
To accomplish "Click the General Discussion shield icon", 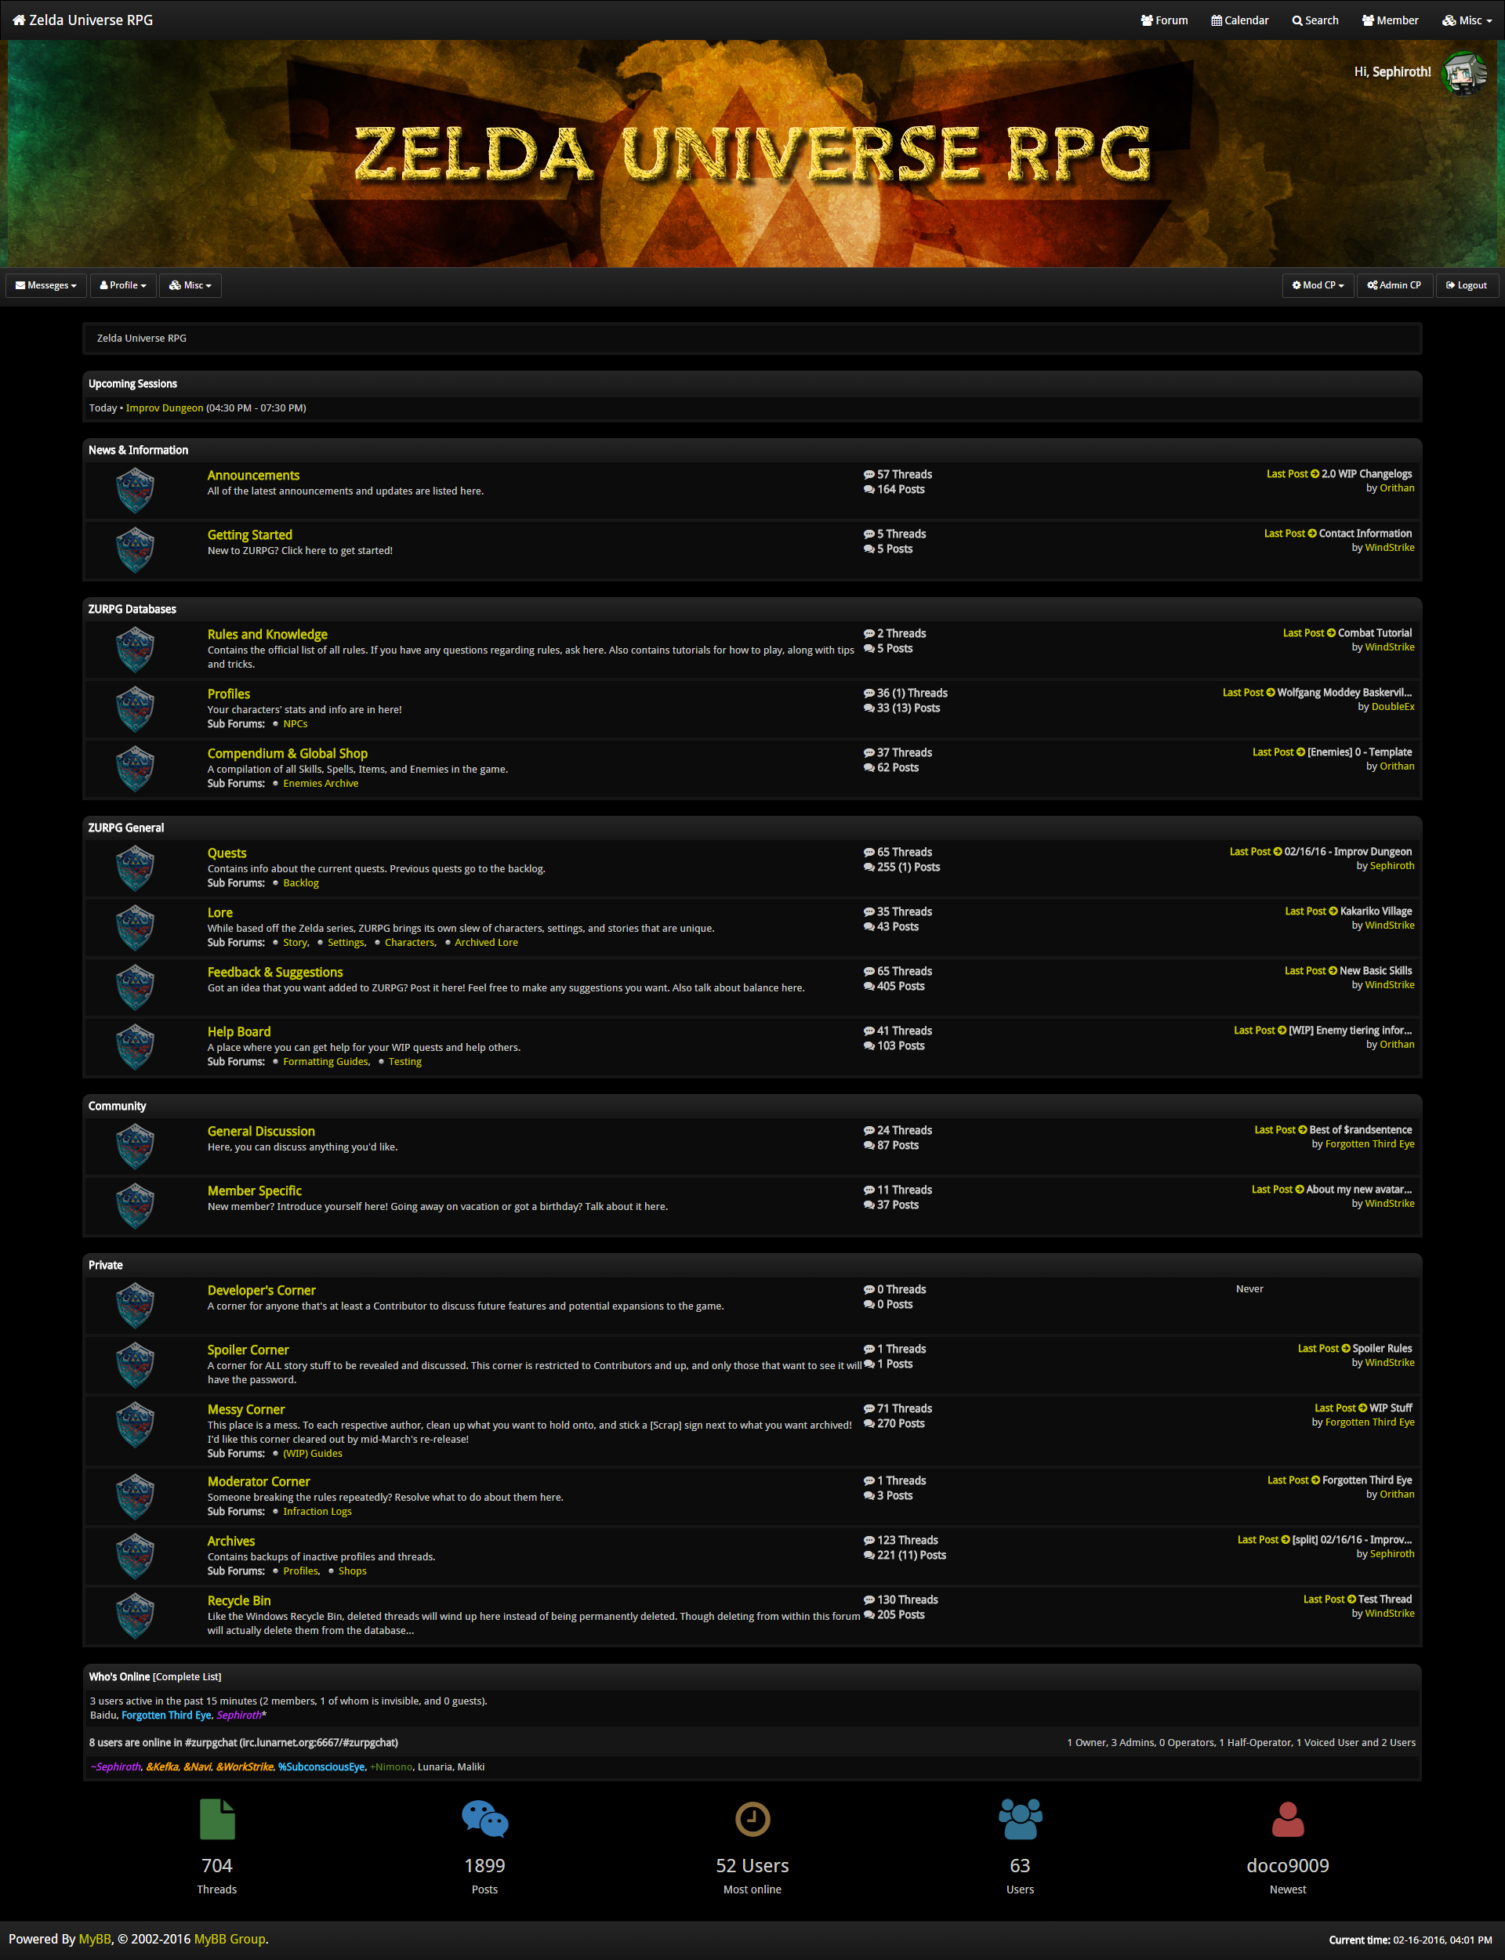I will point(136,1146).
